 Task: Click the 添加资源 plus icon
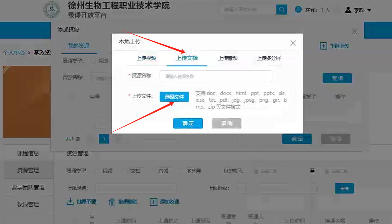coord(153,202)
